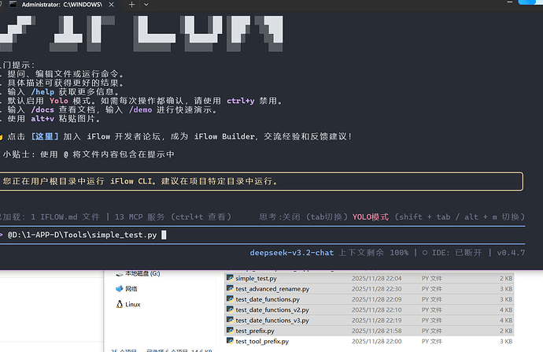Click the test_advanced_rename.py file icon

point(230,288)
